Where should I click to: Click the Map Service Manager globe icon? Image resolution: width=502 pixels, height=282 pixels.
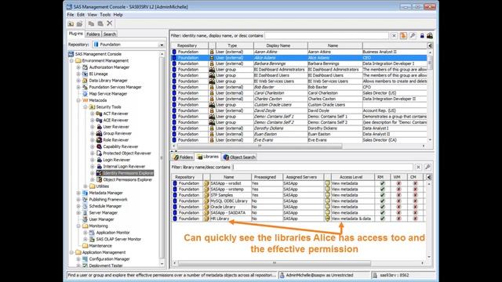85,94
